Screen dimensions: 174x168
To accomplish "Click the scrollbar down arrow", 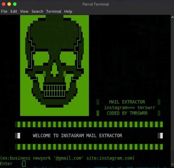I will pyautogui.click(x=172, y=164).
